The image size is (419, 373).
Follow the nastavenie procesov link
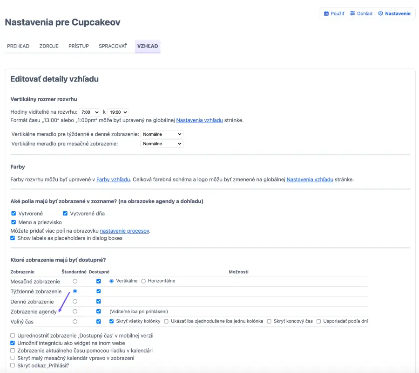point(125,231)
